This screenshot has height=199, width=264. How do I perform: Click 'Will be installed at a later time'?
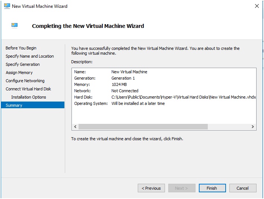click(138, 103)
